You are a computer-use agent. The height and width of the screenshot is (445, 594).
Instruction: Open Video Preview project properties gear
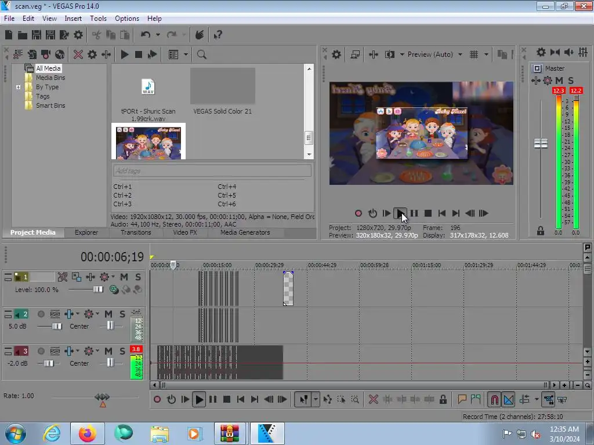[336, 54]
